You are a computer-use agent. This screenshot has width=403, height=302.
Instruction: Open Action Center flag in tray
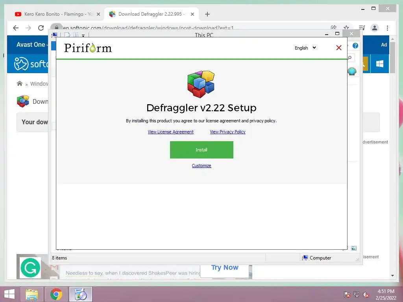pos(347,295)
